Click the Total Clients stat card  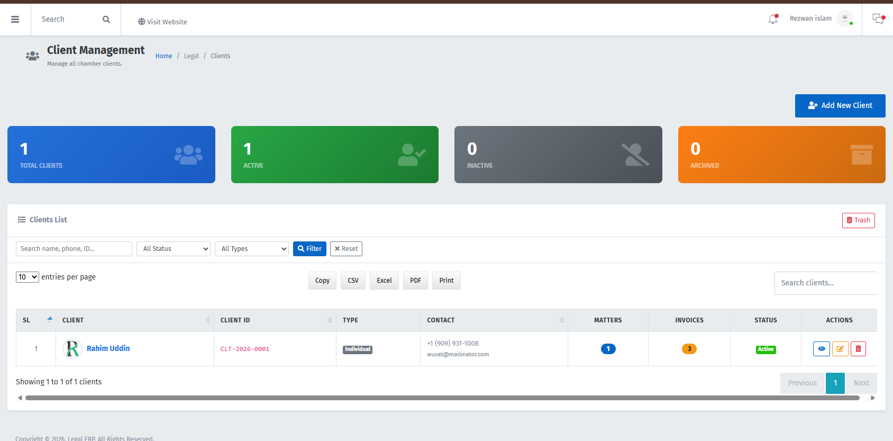[111, 155]
